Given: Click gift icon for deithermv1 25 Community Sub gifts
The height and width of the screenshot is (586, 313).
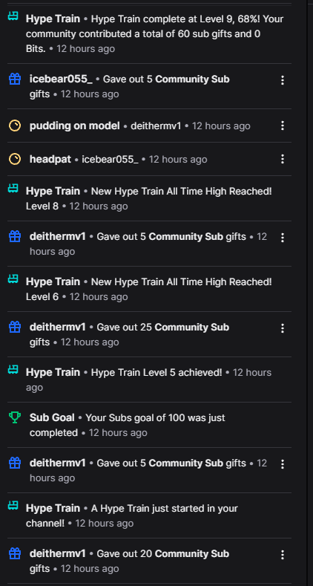Looking at the screenshot, I should click(15, 327).
